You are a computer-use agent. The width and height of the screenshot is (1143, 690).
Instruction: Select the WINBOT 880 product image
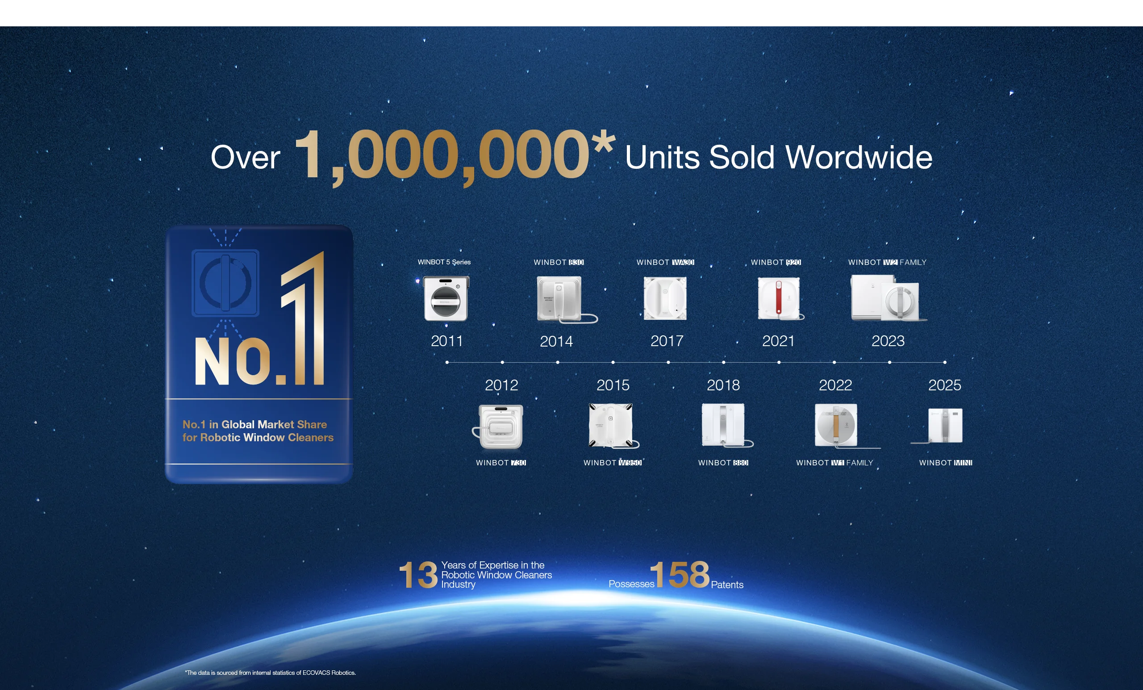(723, 425)
